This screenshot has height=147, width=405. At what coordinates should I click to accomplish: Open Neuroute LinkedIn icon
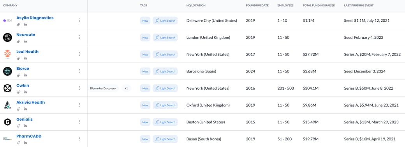[25, 41]
